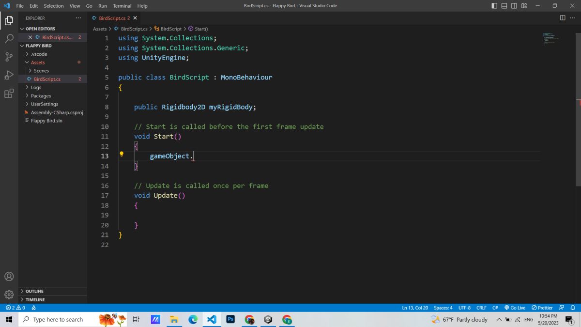Image resolution: width=581 pixels, height=327 pixels.
Task: Open Explorer Views and More Actions ellipsis
Action: pos(78,18)
